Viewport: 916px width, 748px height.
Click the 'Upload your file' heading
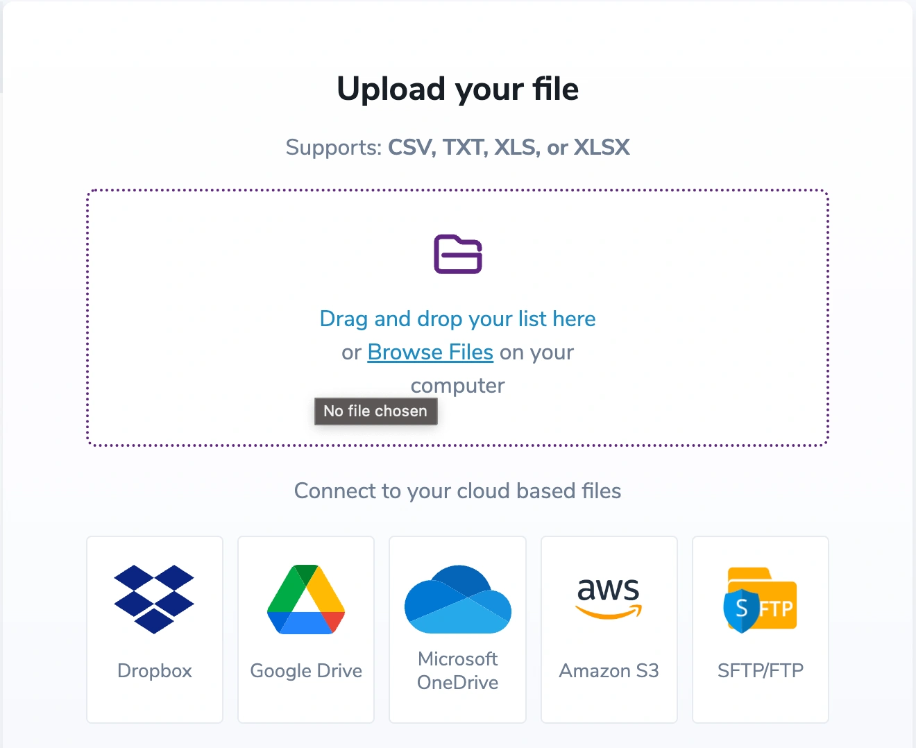[458, 89]
